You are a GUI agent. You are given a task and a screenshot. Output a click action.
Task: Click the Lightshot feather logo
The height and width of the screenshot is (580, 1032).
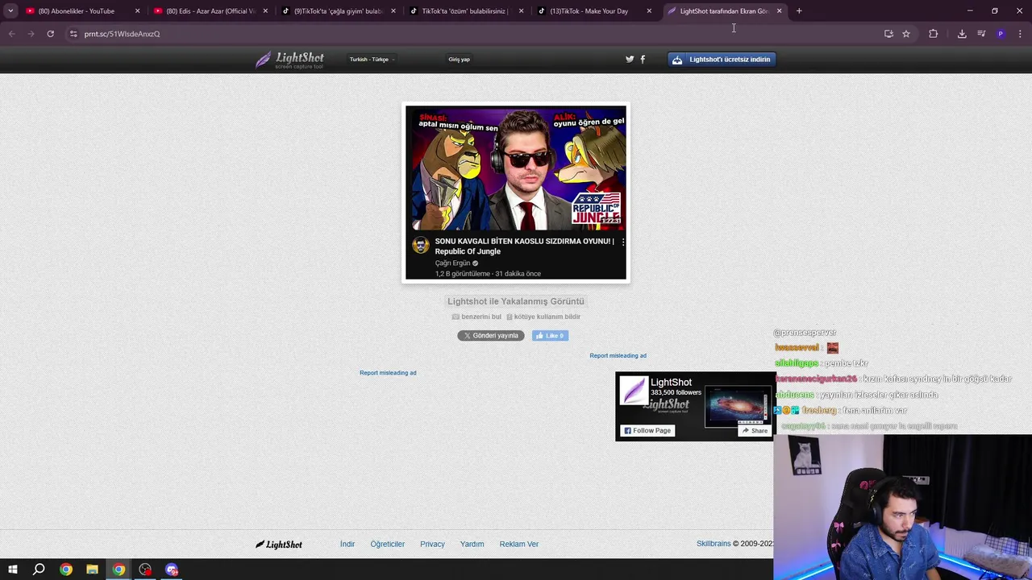coord(290,60)
